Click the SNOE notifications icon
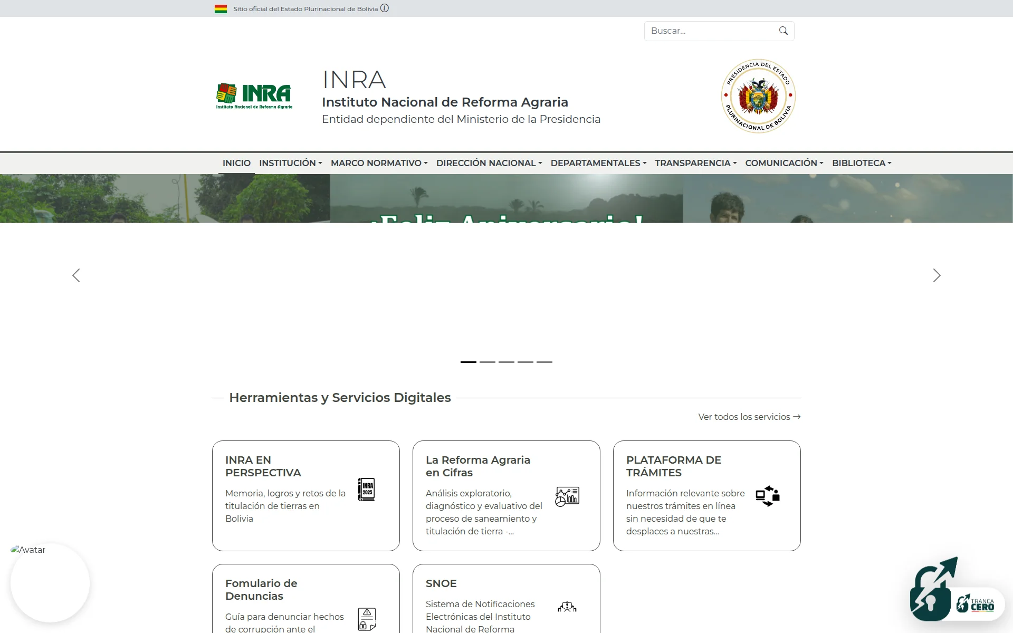Image resolution: width=1013 pixels, height=633 pixels. [567, 607]
